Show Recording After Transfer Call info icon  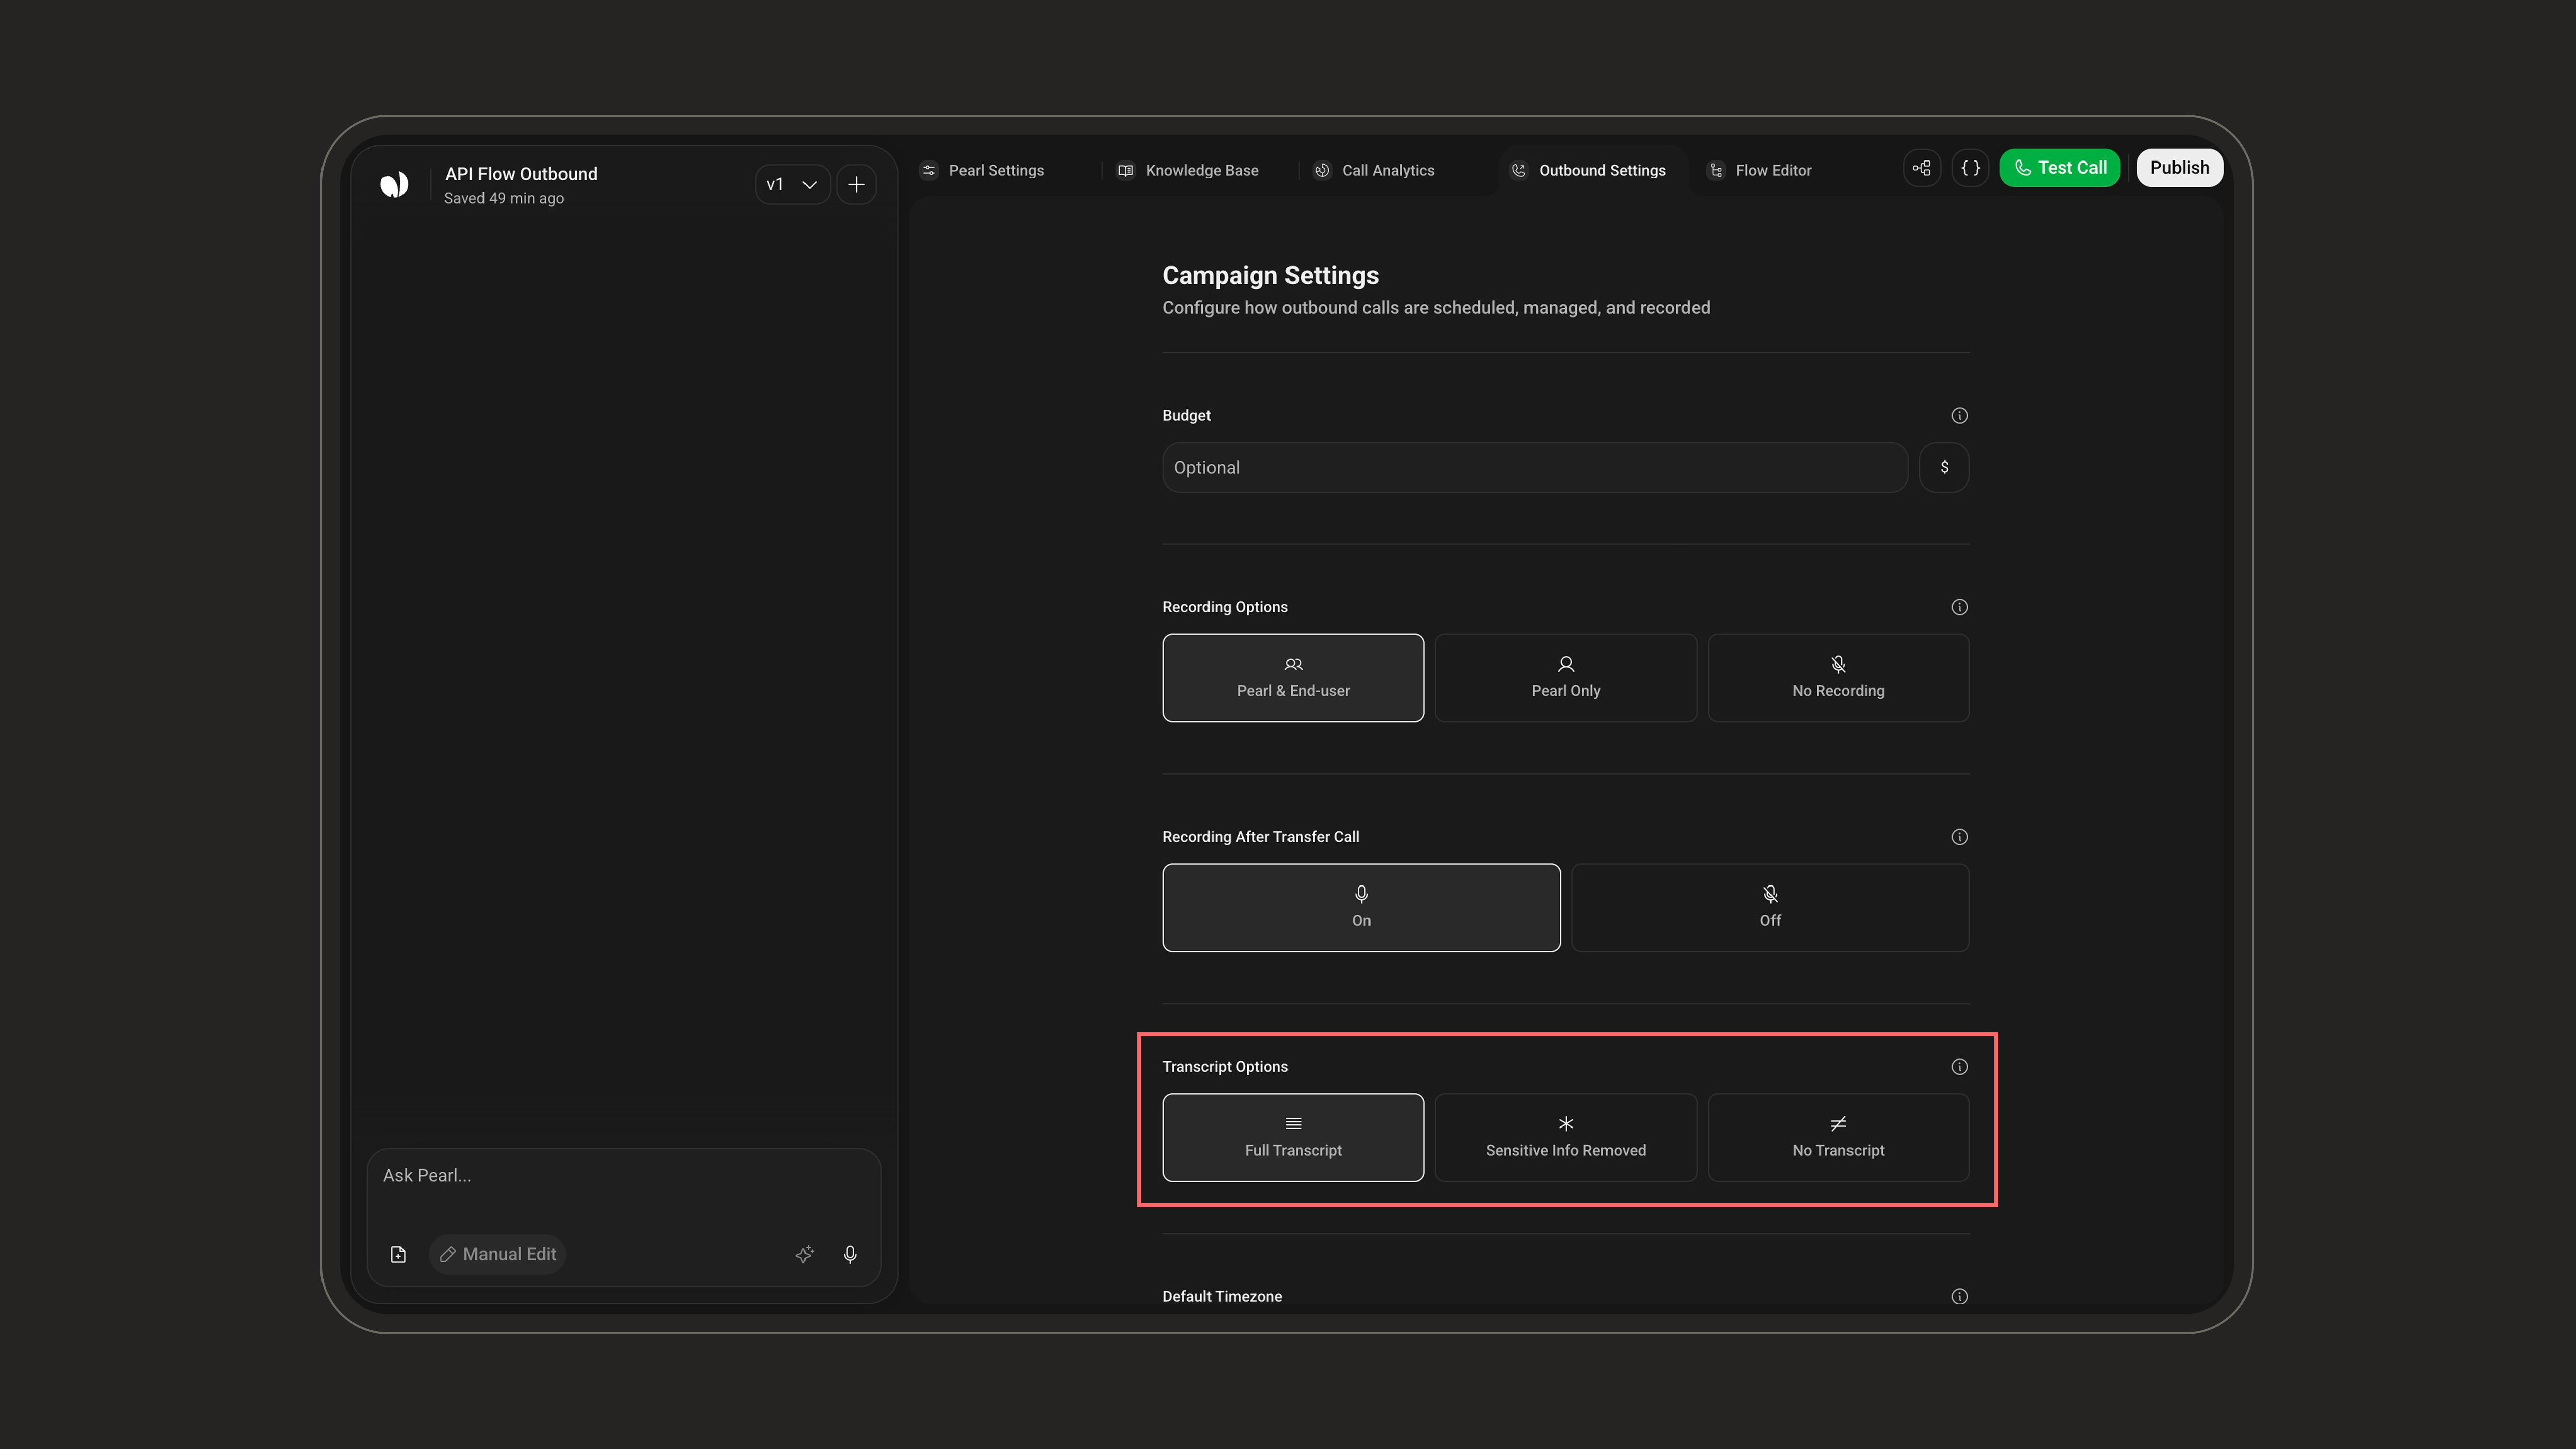(x=1960, y=837)
